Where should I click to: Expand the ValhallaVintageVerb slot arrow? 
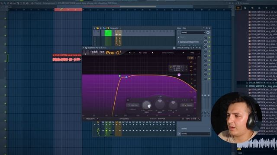click(178, 42)
